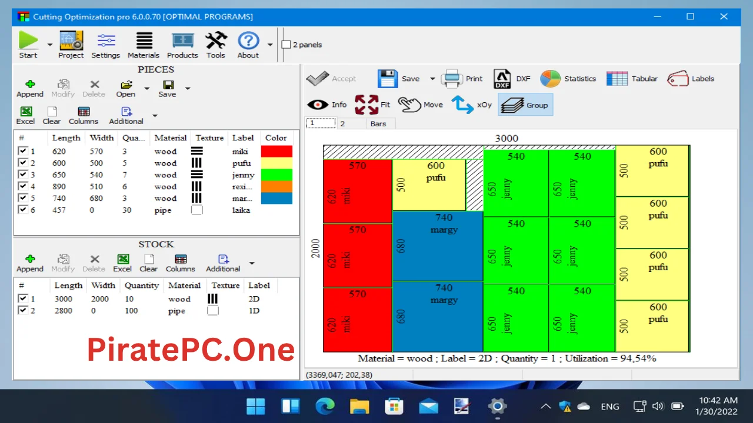
Task: Click Open folder icon in Pieces panel
Action: (126, 89)
